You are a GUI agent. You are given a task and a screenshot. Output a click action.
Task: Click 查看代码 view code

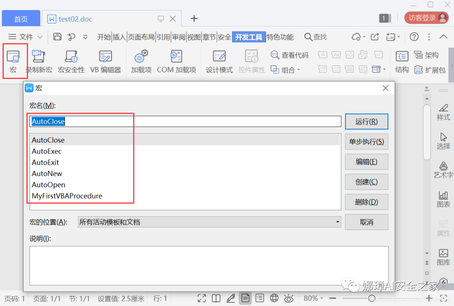pos(289,55)
